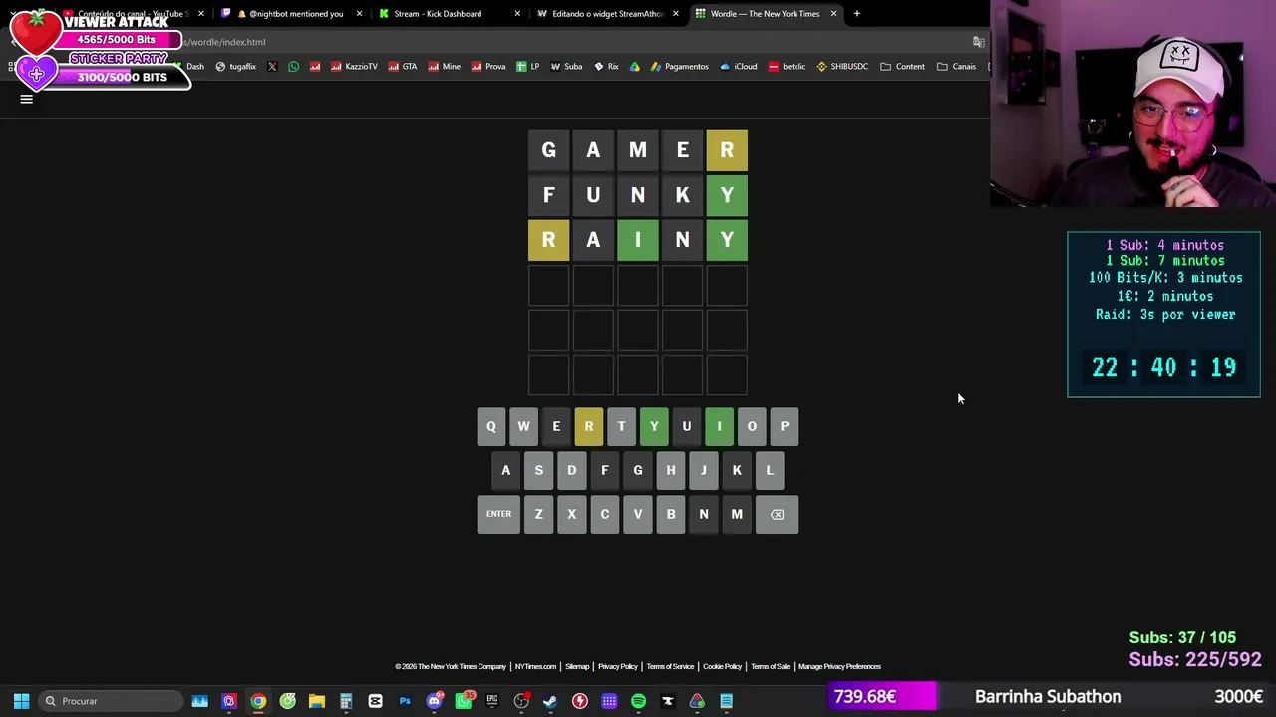
Task: Close the Stream - Kick Dashboard tab
Action: pos(517,14)
